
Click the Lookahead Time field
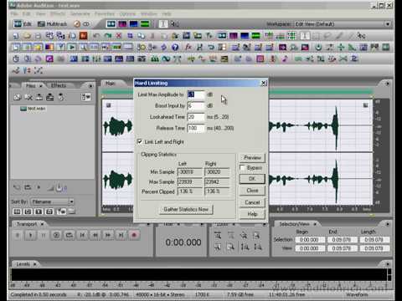[196, 117]
